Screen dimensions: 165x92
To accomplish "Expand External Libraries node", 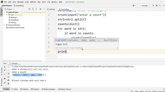I will 4,25.
